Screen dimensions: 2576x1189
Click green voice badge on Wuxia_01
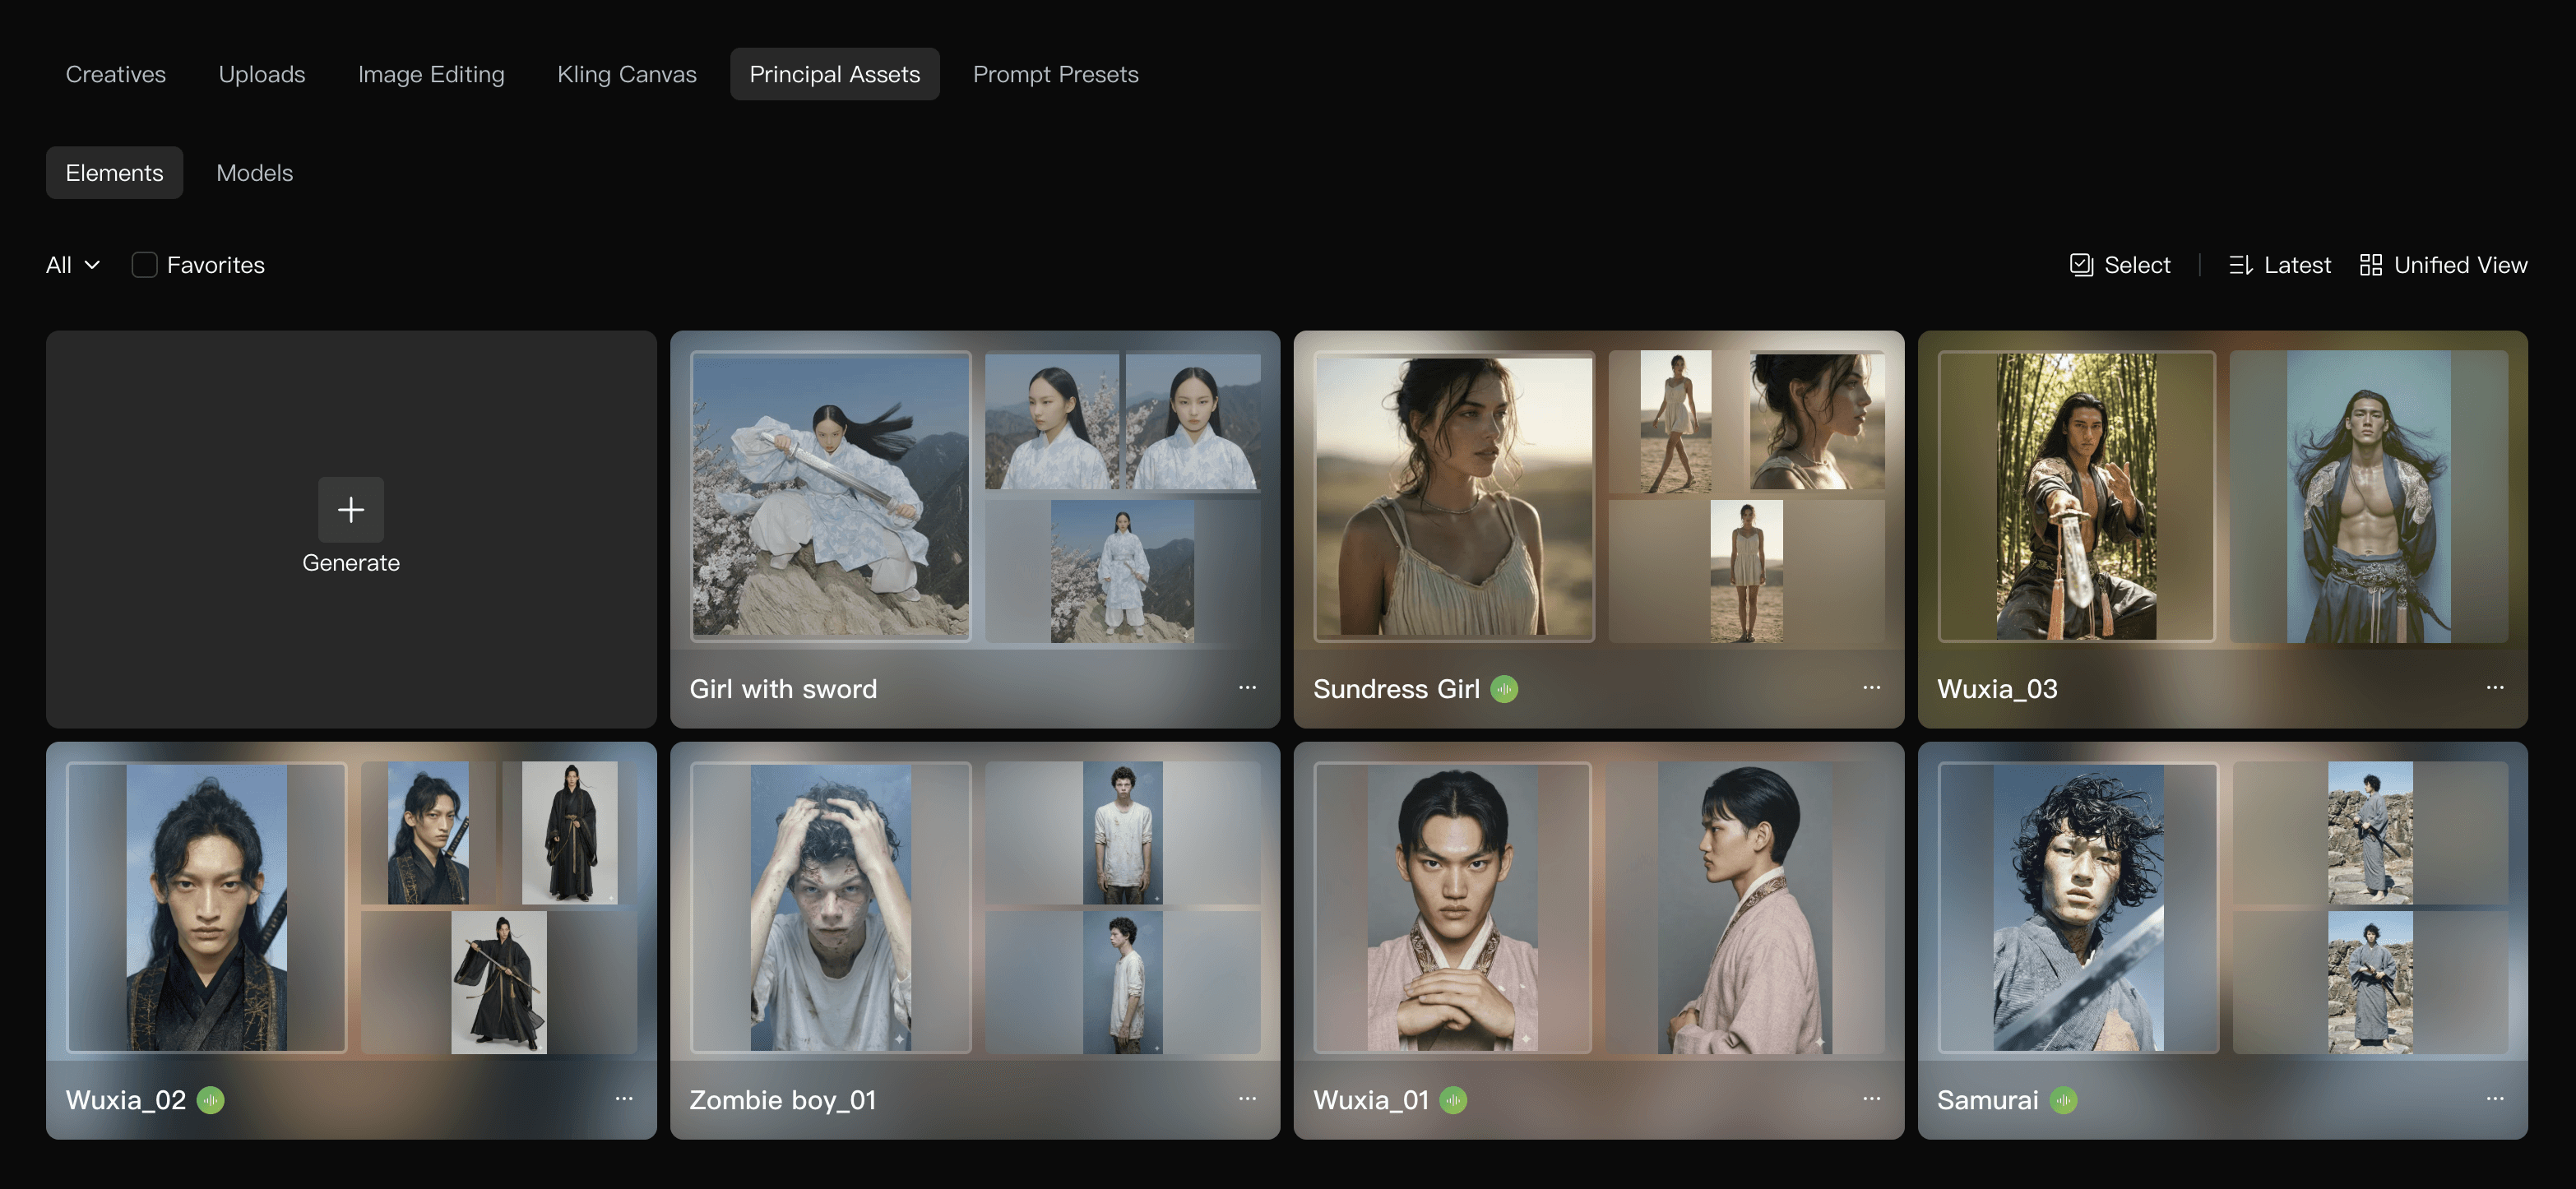click(1453, 1100)
